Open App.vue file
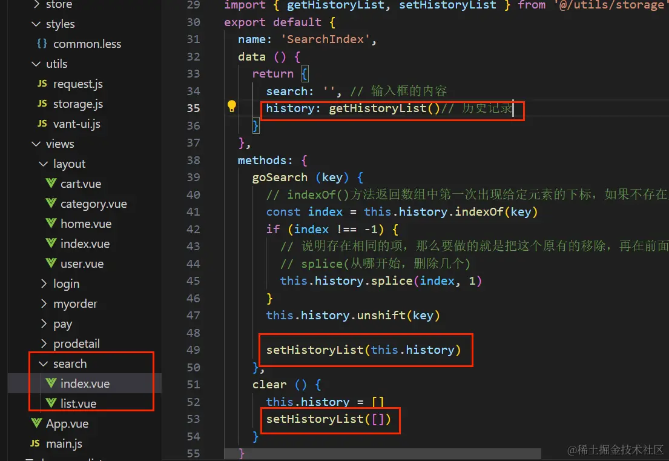669x461 pixels. [67, 424]
